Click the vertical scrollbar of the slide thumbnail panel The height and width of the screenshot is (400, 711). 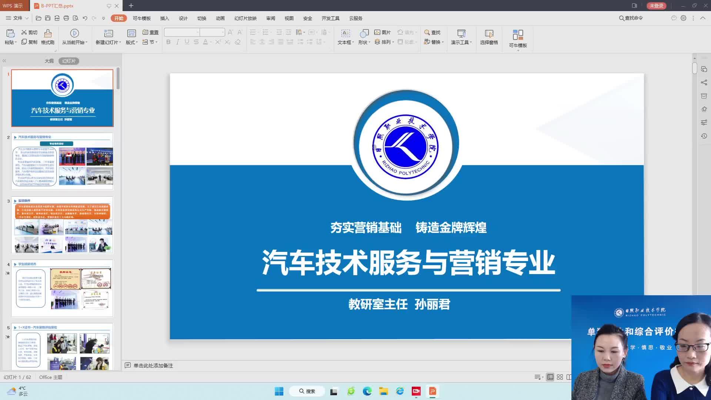(118, 78)
